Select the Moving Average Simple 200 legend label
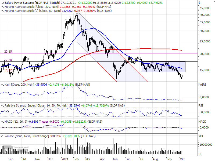Screen dimensions: 215x161 tap(31, 7)
